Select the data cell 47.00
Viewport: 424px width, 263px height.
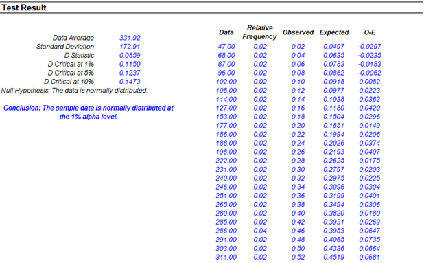pos(226,47)
